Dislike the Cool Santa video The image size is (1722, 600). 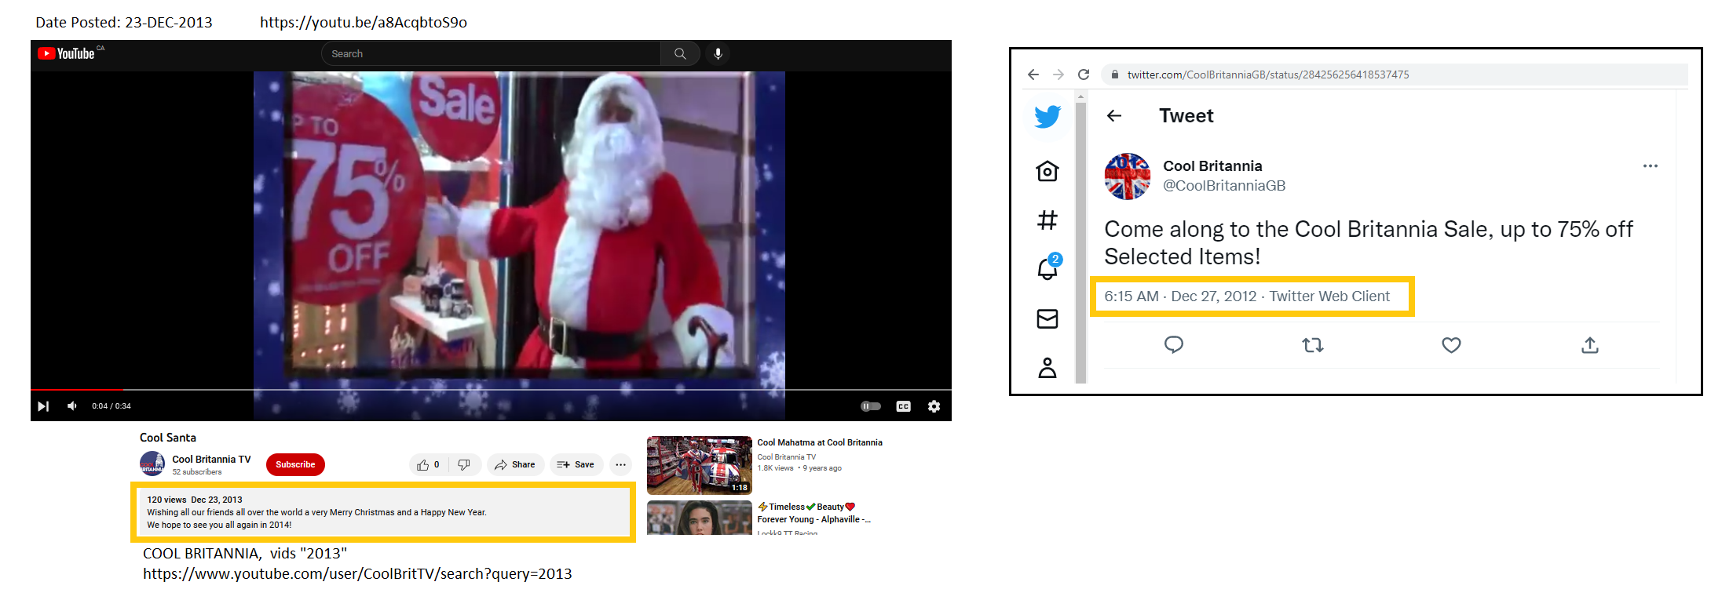click(464, 464)
